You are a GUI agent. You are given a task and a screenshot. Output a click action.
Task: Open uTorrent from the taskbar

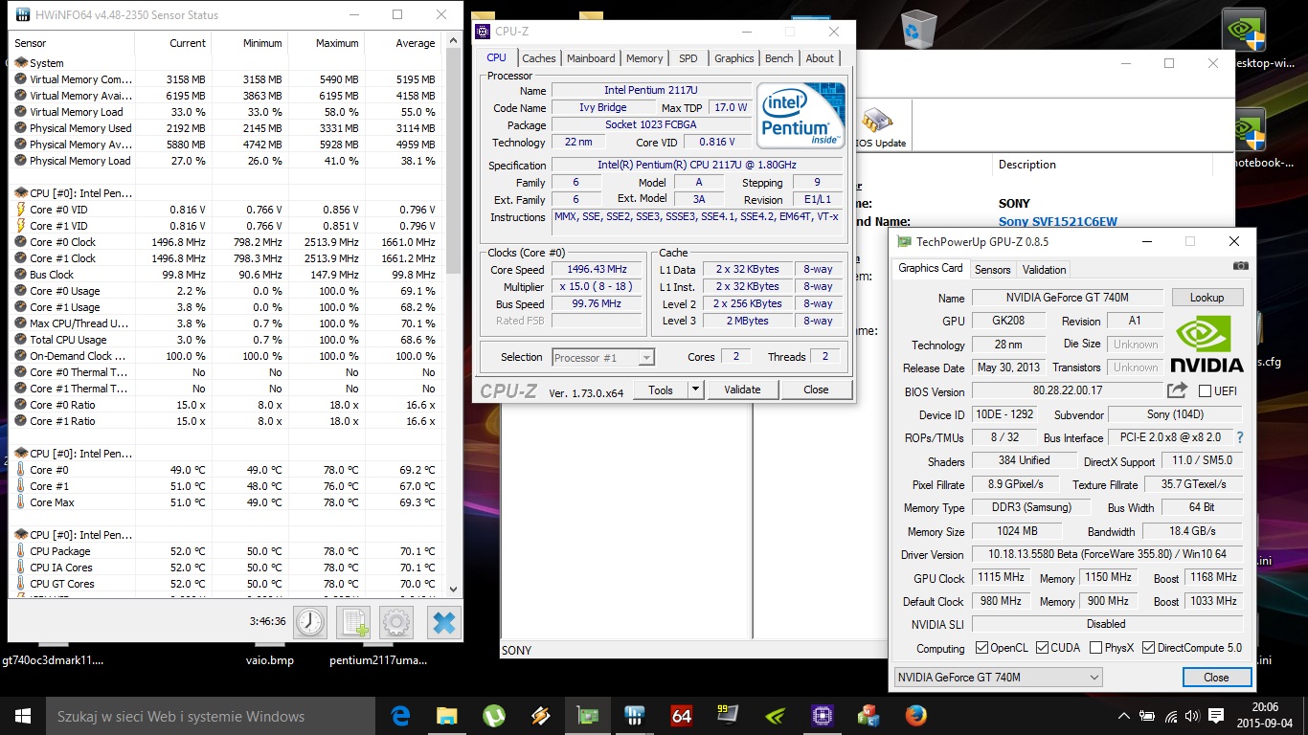pos(494,716)
